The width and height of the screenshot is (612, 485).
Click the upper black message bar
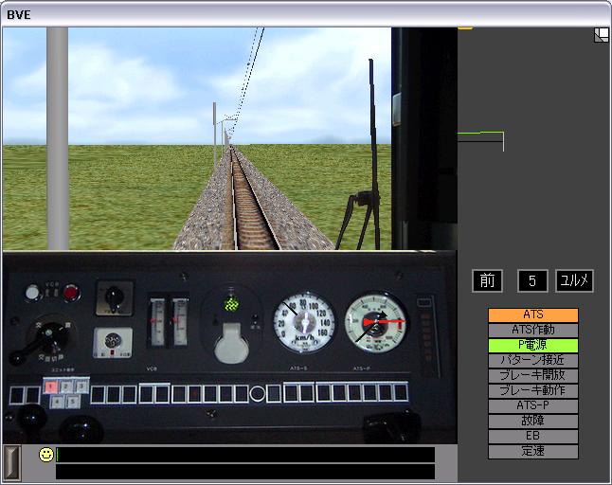tap(245, 455)
